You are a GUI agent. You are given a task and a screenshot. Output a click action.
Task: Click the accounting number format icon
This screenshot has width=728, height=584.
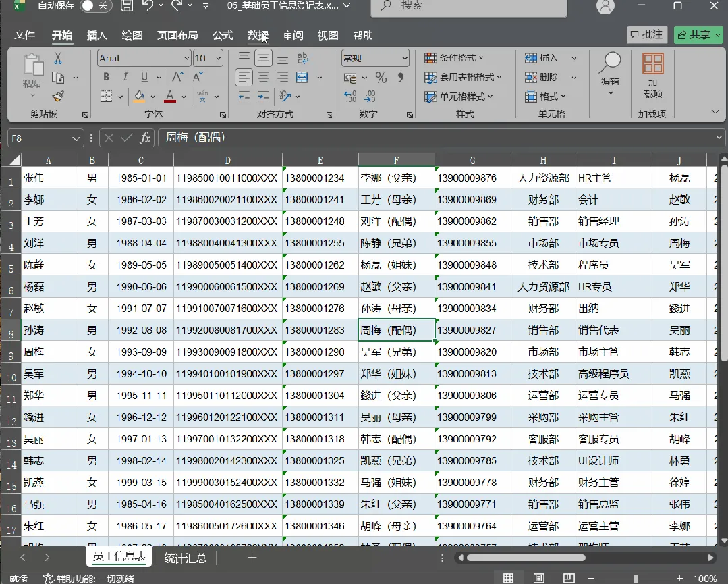tap(351, 78)
